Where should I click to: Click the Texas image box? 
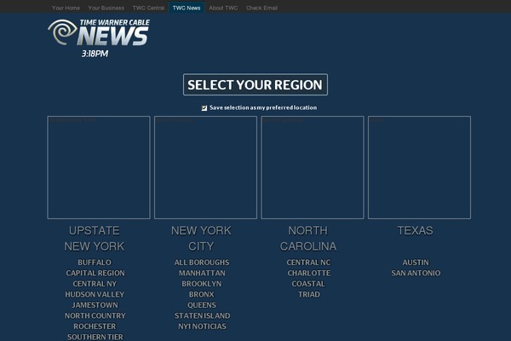419,167
